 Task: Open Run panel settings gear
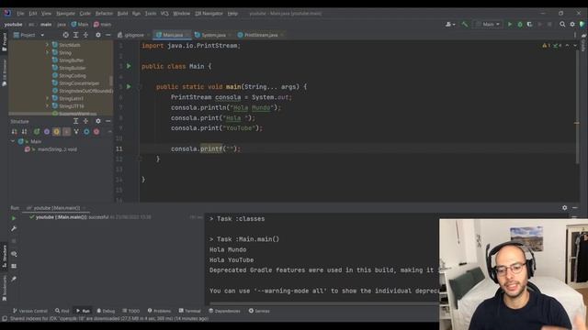[565, 208]
